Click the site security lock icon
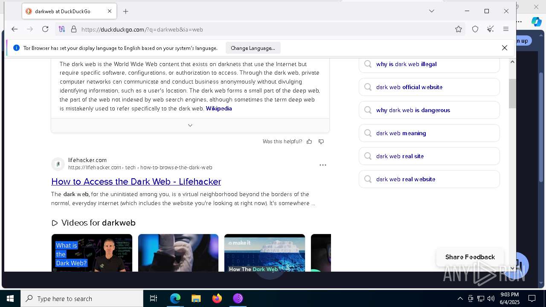The image size is (546, 307). [73, 29]
